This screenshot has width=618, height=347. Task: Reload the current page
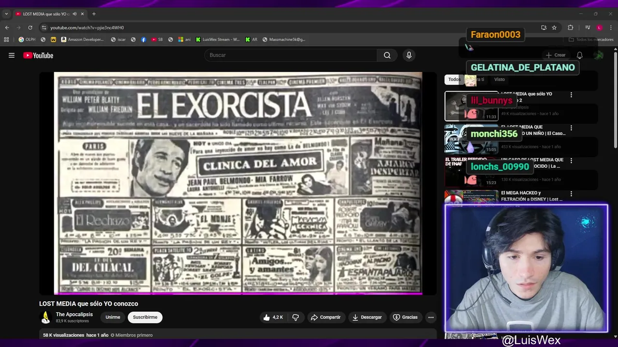coord(30,27)
